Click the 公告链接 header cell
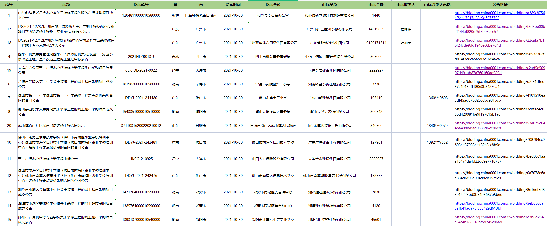 pos(500,5)
